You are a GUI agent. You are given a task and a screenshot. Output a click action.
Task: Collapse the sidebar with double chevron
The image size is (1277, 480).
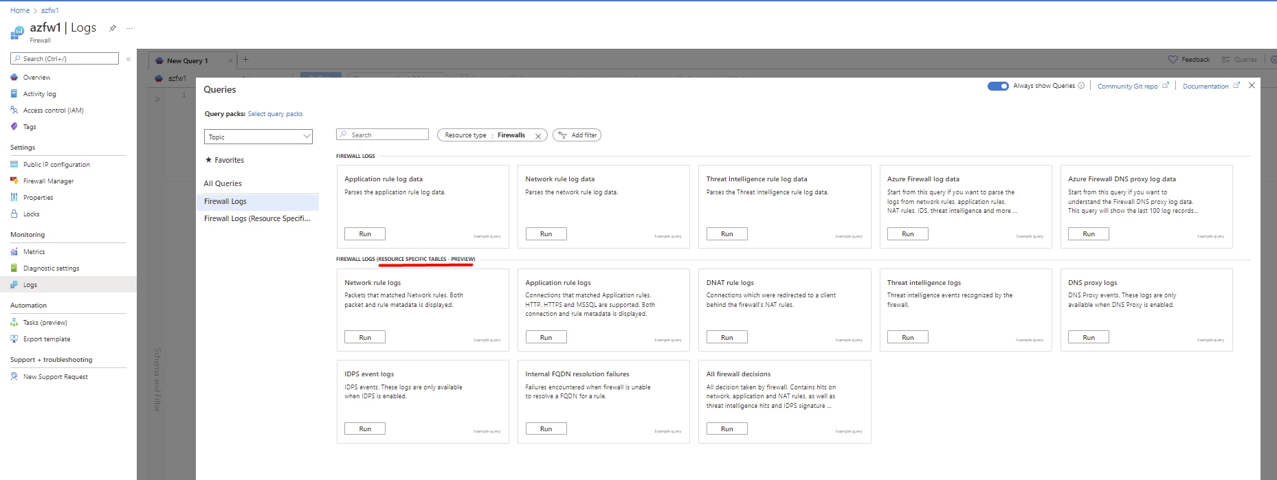(x=129, y=59)
